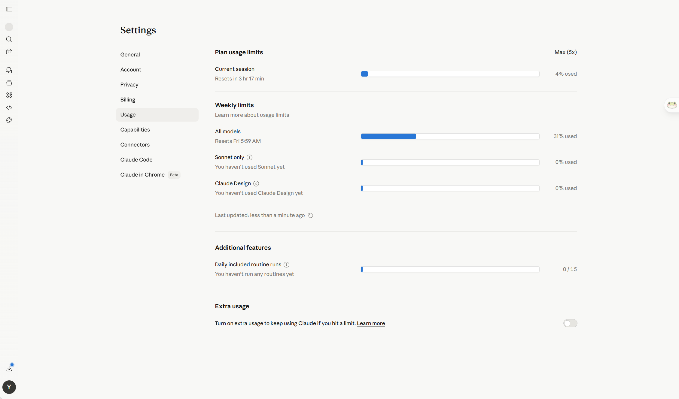Start a new chat with plus icon

point(9,27)
